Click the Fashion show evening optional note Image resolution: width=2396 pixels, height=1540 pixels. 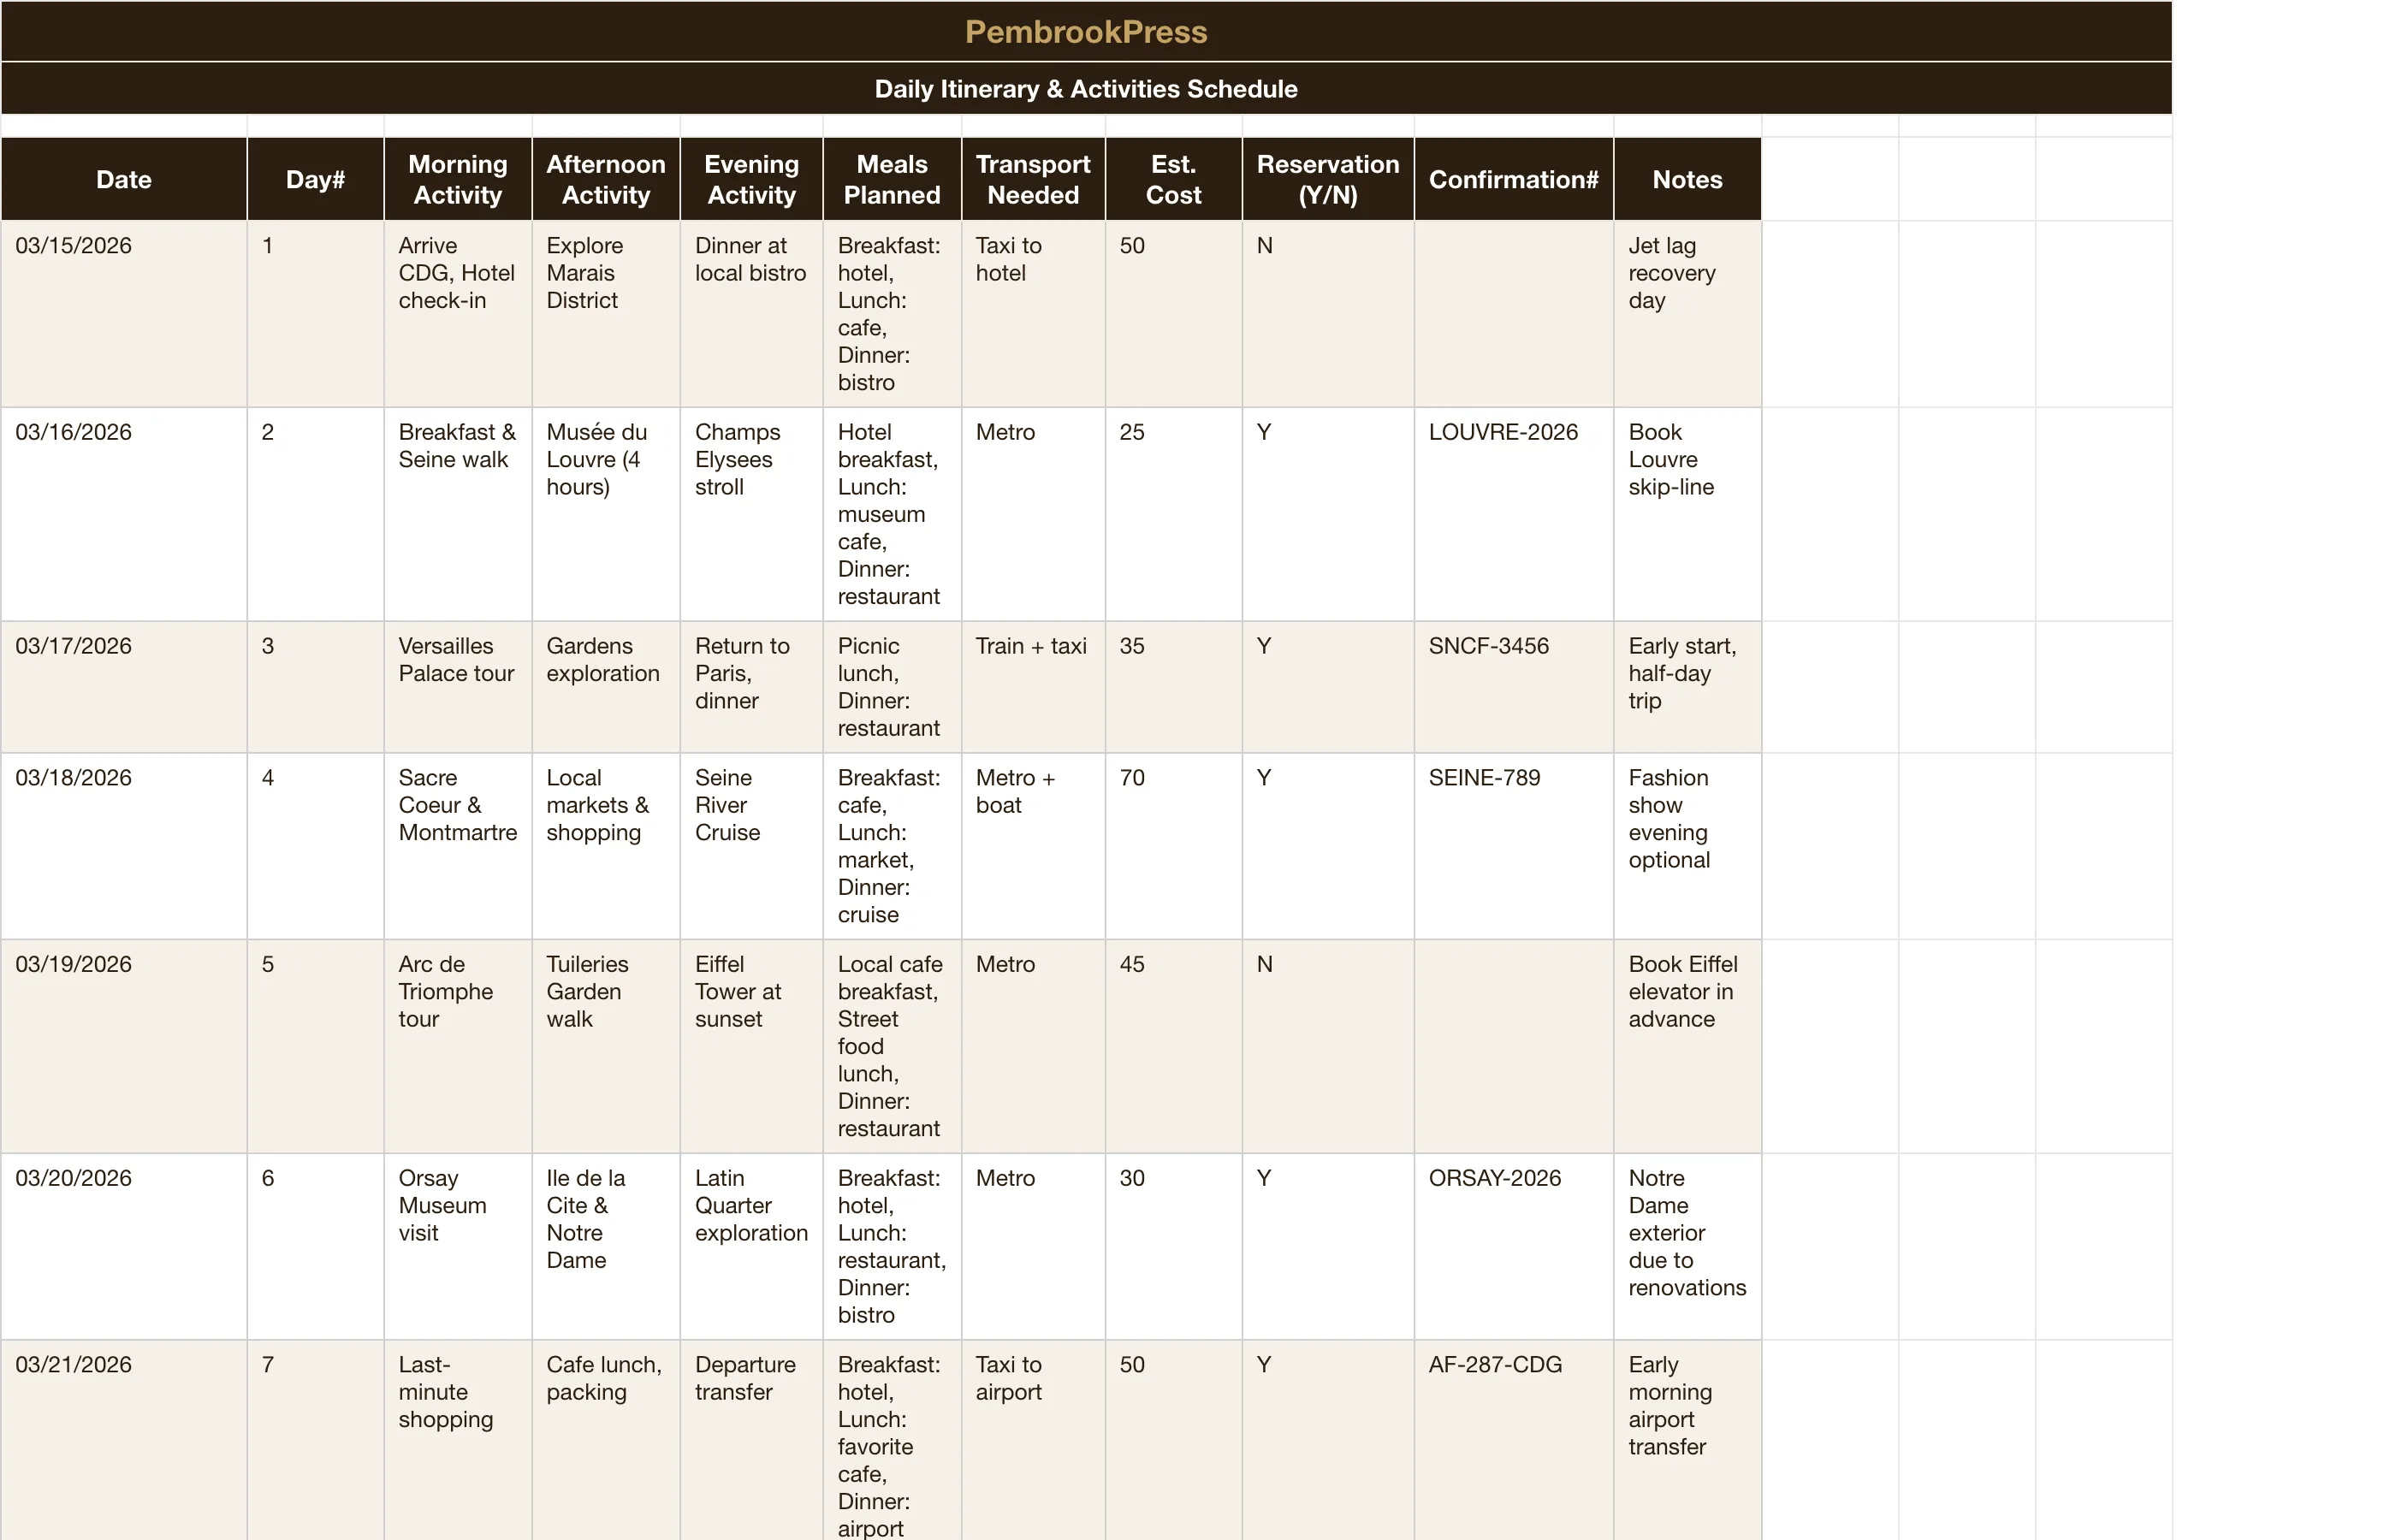click(x=1688, y=846)
